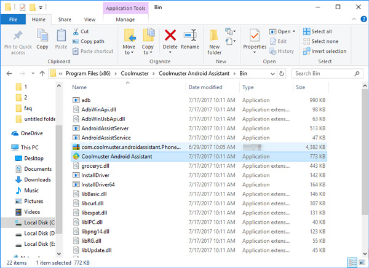The height and width of the screenshot is (268, 369).
Task: Switch to the Share ribbon tab
Action: coord(65,20)
